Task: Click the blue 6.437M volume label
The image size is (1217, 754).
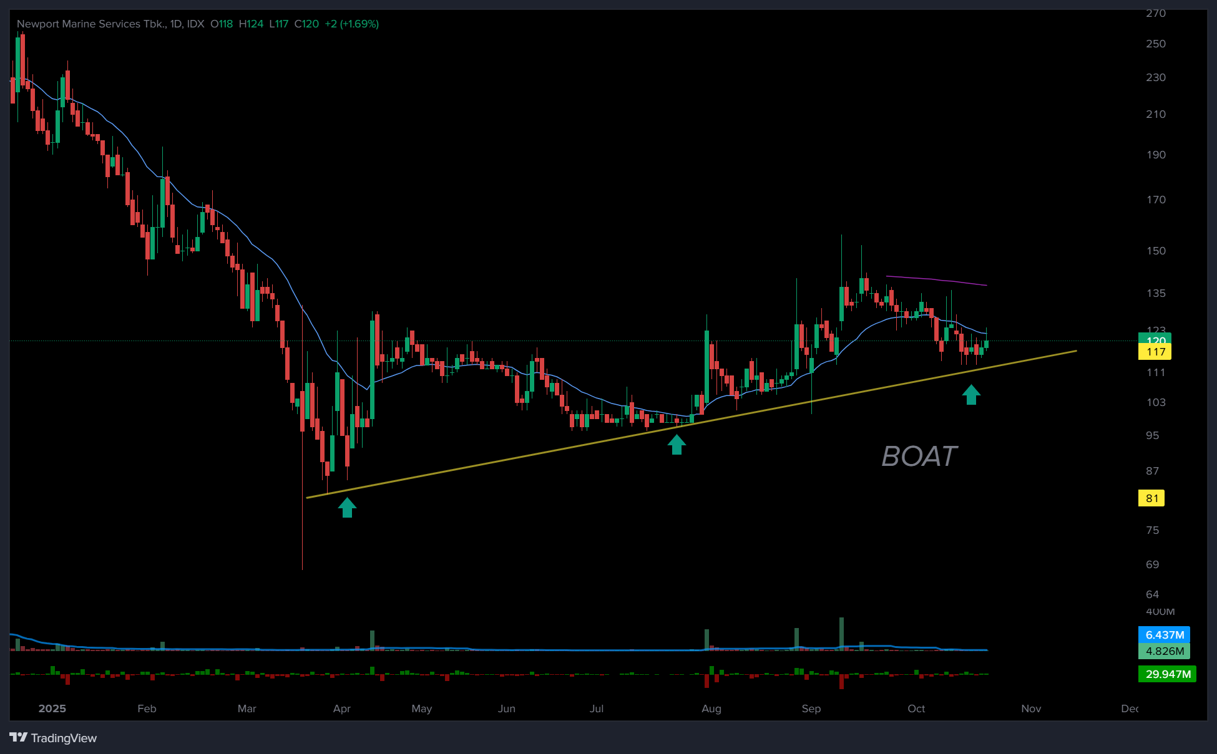Action: (1164, 635)
